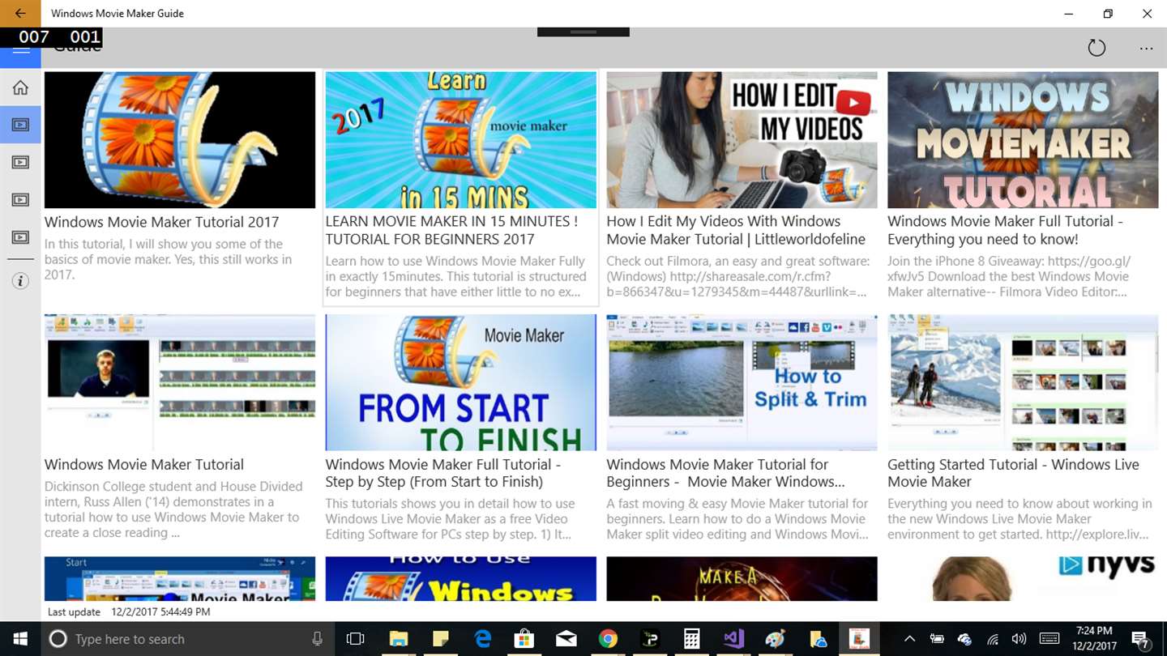1167x656 pixels.
Task: Show hidden system tray icons
Action: tap(909, 639)
